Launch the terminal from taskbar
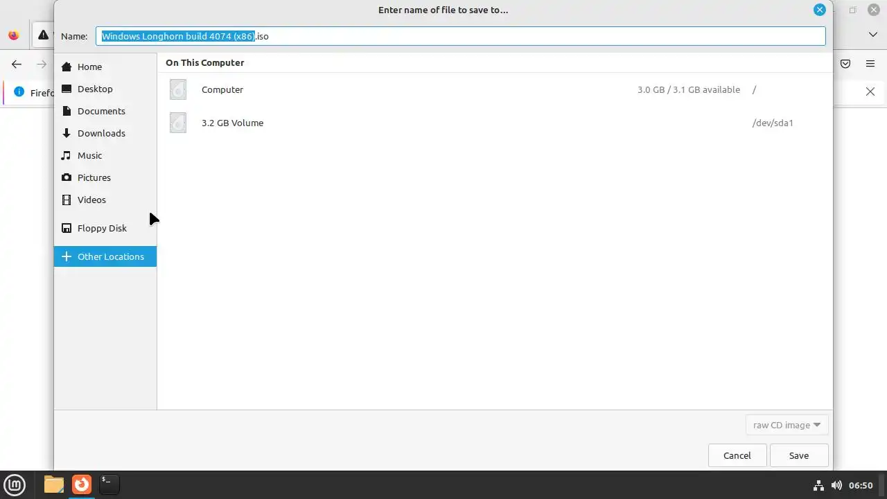 tap(109, 484)
